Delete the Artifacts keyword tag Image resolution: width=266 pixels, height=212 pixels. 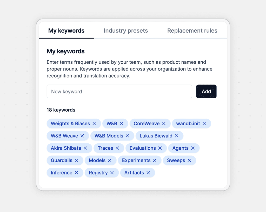(x=148, y=173)
